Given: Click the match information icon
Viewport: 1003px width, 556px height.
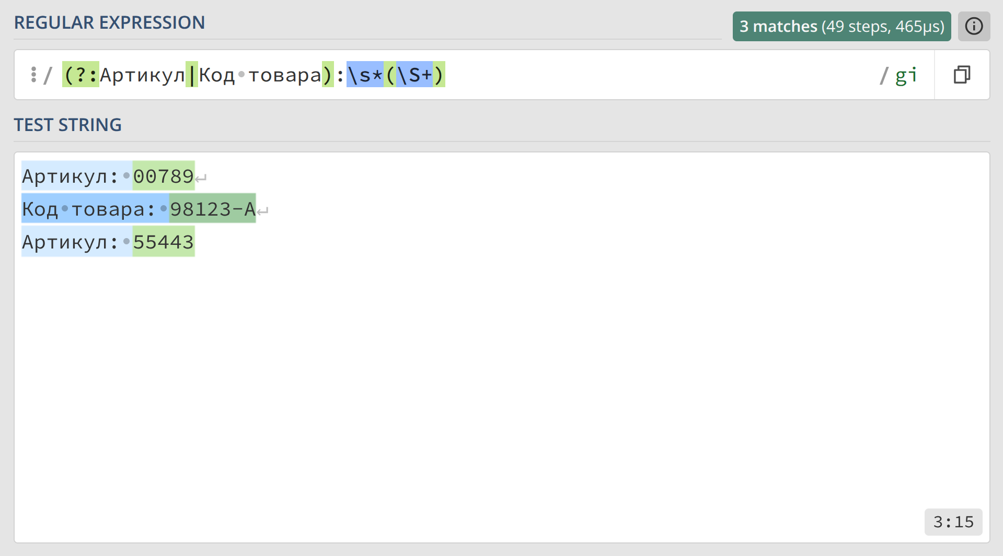Looking at the screenshot, I should tap(974, 26).
